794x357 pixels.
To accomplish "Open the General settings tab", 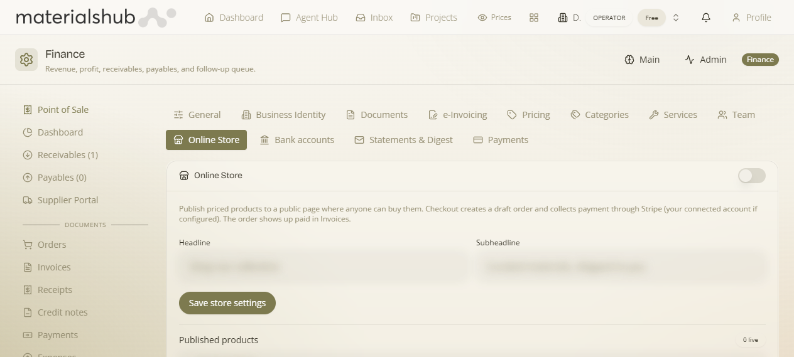I will coord(197,115).
